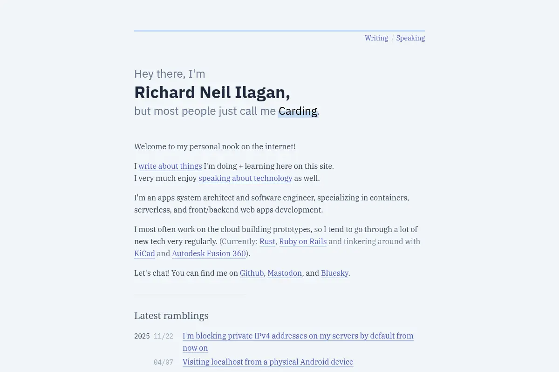Click the 11/22 post date
This screenshot has height=372, width=559.
164,336
